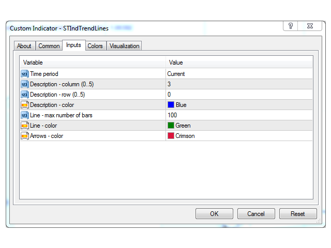Edit the Description row value 0

pyautogui.click(x=169, y=95)
